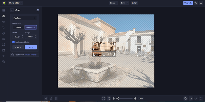This screenshot has height=102, width=205.
Task: Expand the Freeform crop preset dropdown
Action: 25,18
